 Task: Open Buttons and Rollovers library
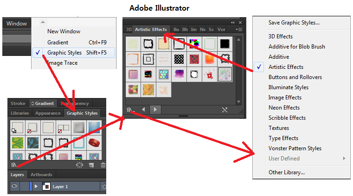coord(295,77)
